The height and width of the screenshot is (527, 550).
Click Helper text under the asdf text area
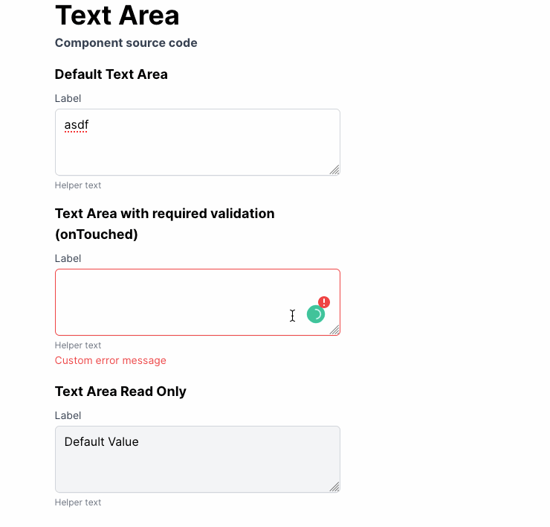point(78,185)
